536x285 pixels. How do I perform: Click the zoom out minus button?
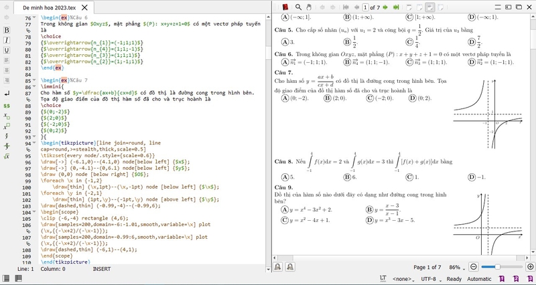click(x=474, y=267)
